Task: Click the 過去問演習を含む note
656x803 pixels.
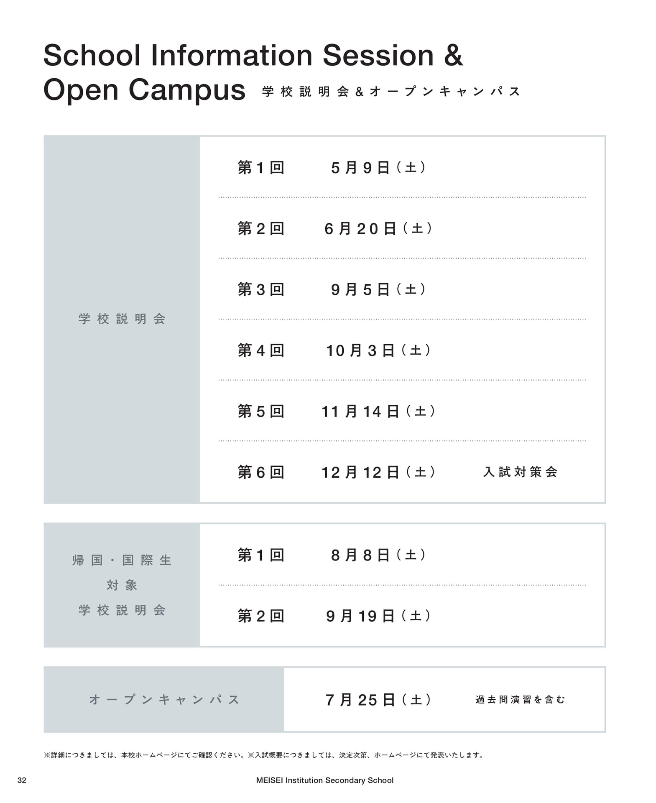Action: [520, 699]
